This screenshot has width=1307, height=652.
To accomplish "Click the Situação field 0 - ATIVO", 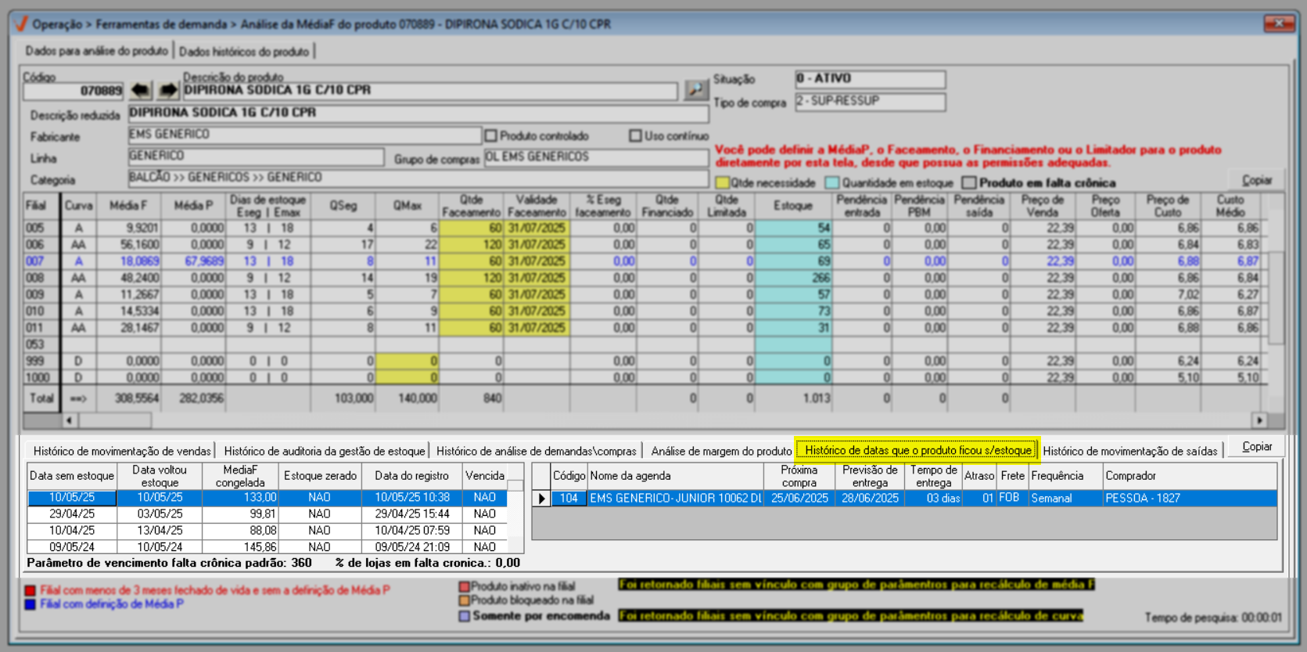I will pyautogui.click(x=870, y=79).
